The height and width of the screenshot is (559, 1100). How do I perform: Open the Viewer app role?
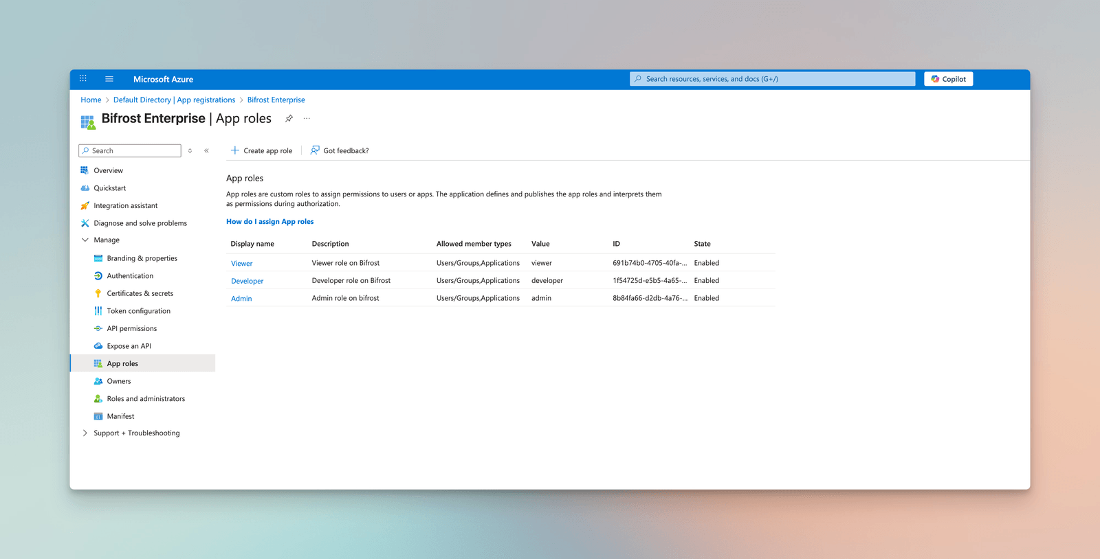(241, 264)
